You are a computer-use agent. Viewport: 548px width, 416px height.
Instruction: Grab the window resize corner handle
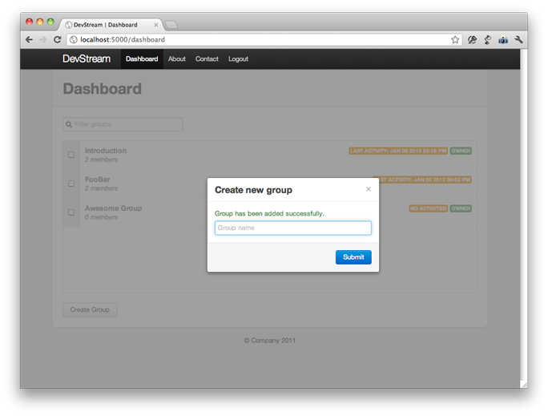[x=523, y=385]
